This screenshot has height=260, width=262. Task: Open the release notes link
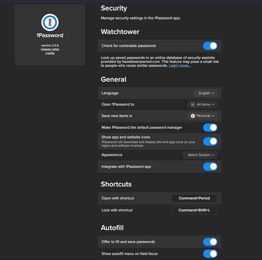pyautogui.click(x=50, y=49)
